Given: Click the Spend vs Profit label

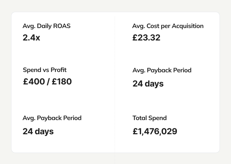Looking at the screenshot, I should (45, 70).
